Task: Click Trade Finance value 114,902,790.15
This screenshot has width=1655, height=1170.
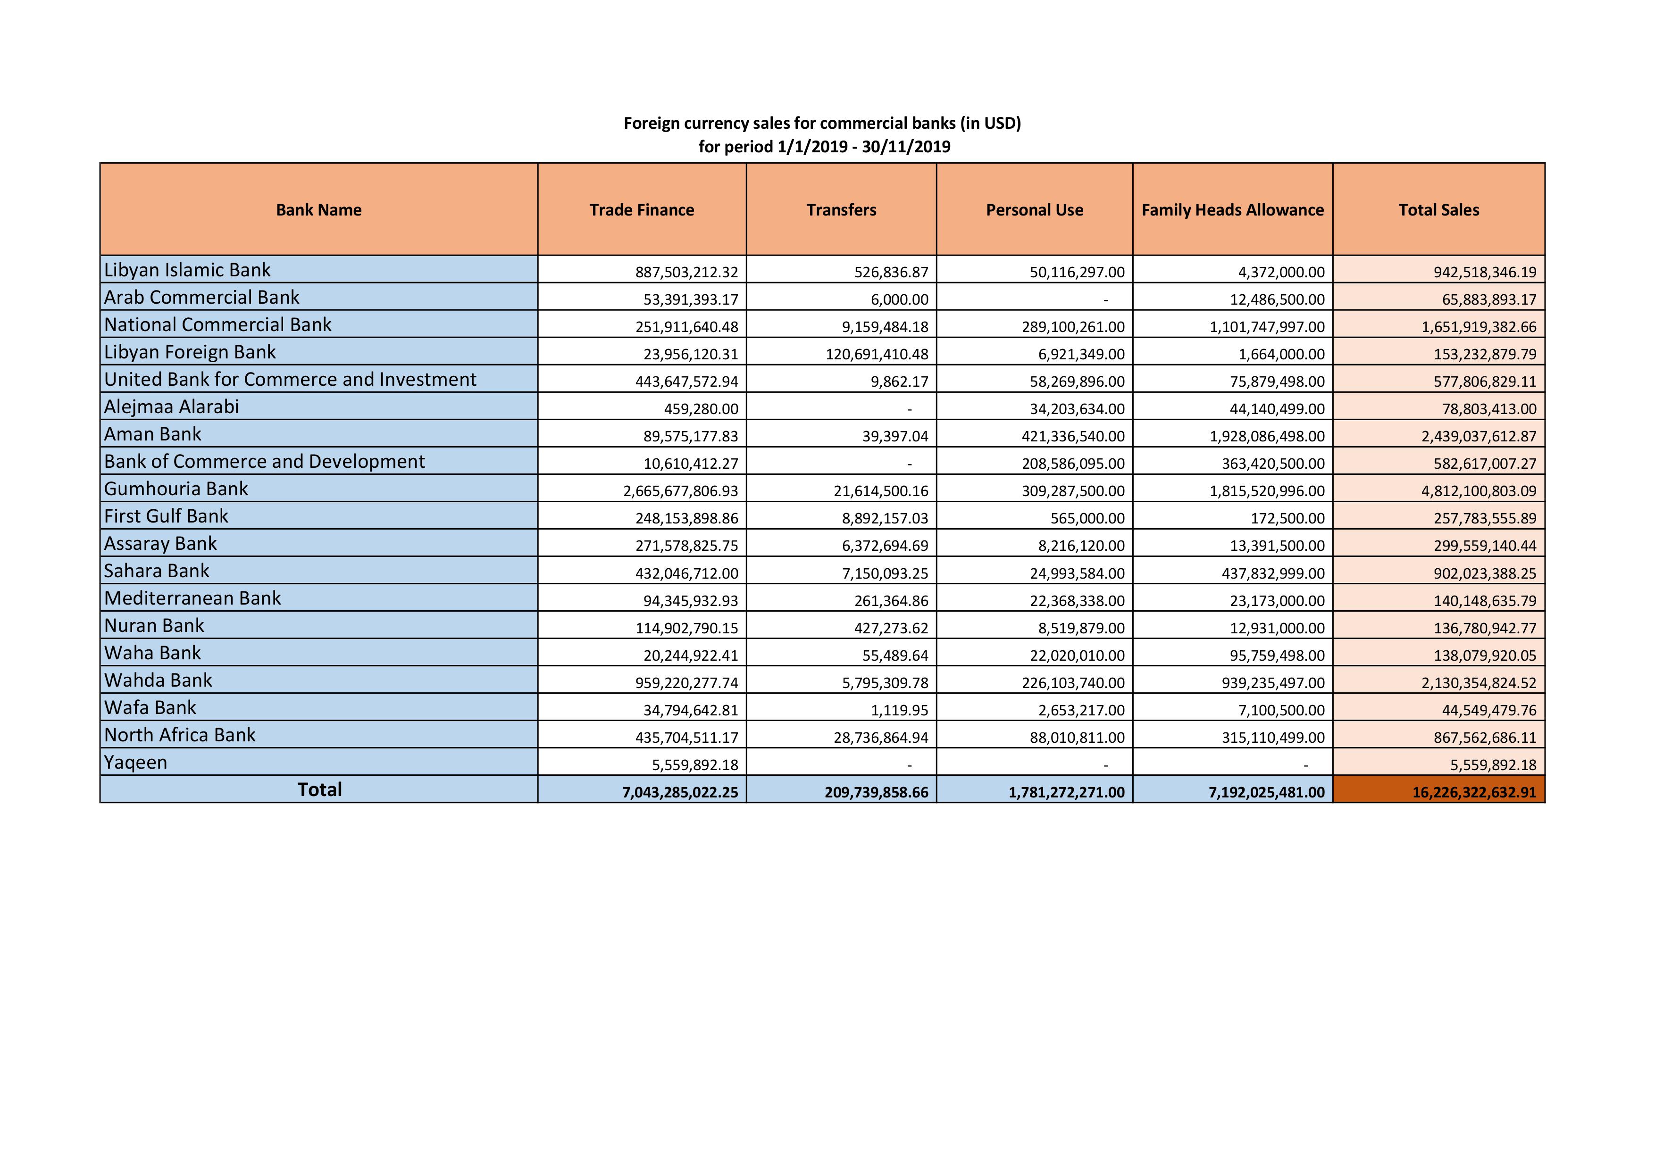Action: click(687, 628)
